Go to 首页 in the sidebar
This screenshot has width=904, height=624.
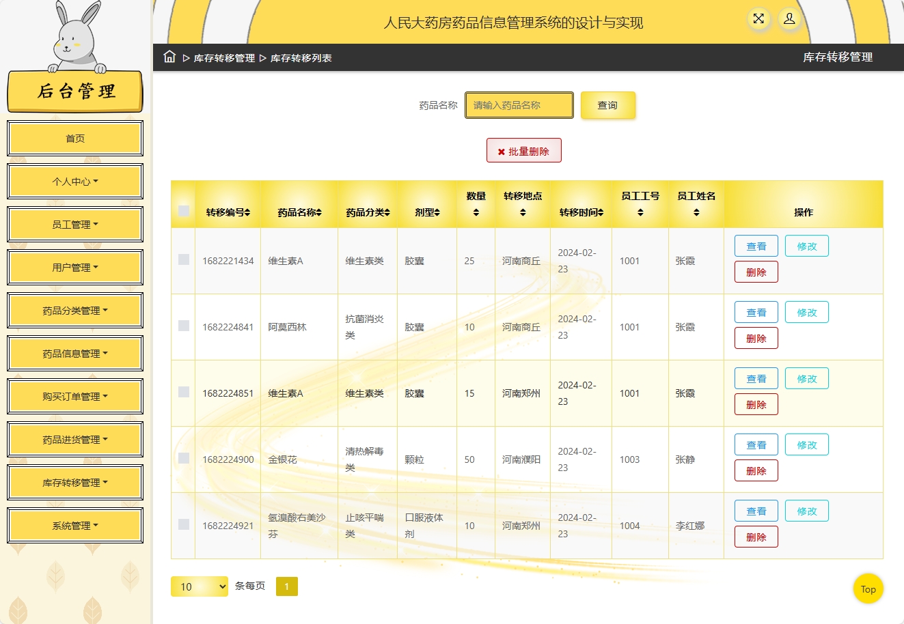click(x=75, y=139)
